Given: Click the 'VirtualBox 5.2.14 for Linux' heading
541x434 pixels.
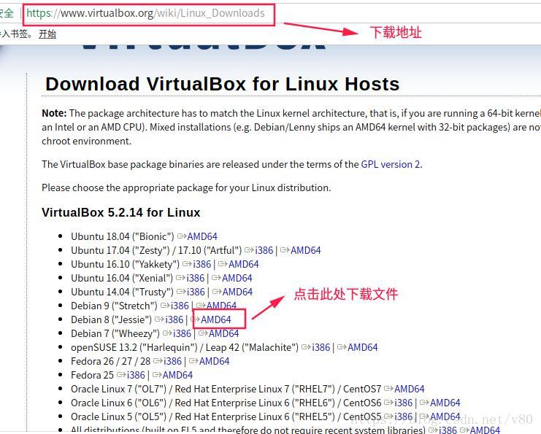Looking at the screenshot, I should [x=120, y=212].
